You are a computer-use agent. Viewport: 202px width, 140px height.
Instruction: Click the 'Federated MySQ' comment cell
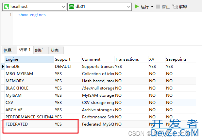(98, 124)
